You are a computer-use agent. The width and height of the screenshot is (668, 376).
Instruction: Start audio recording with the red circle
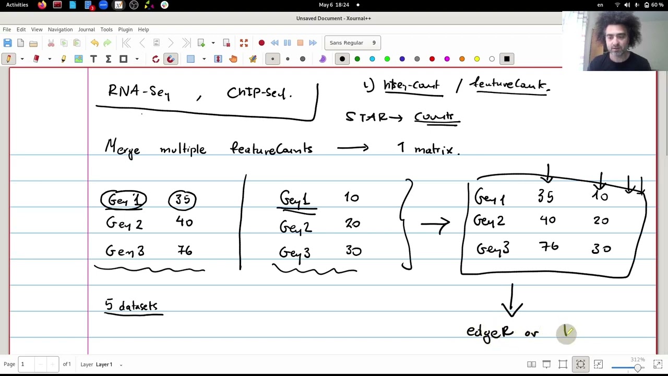point(261,43)
